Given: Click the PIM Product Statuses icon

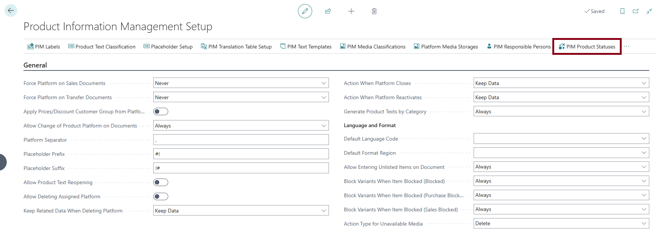Looking at the screenshot, I should point(562,46).
